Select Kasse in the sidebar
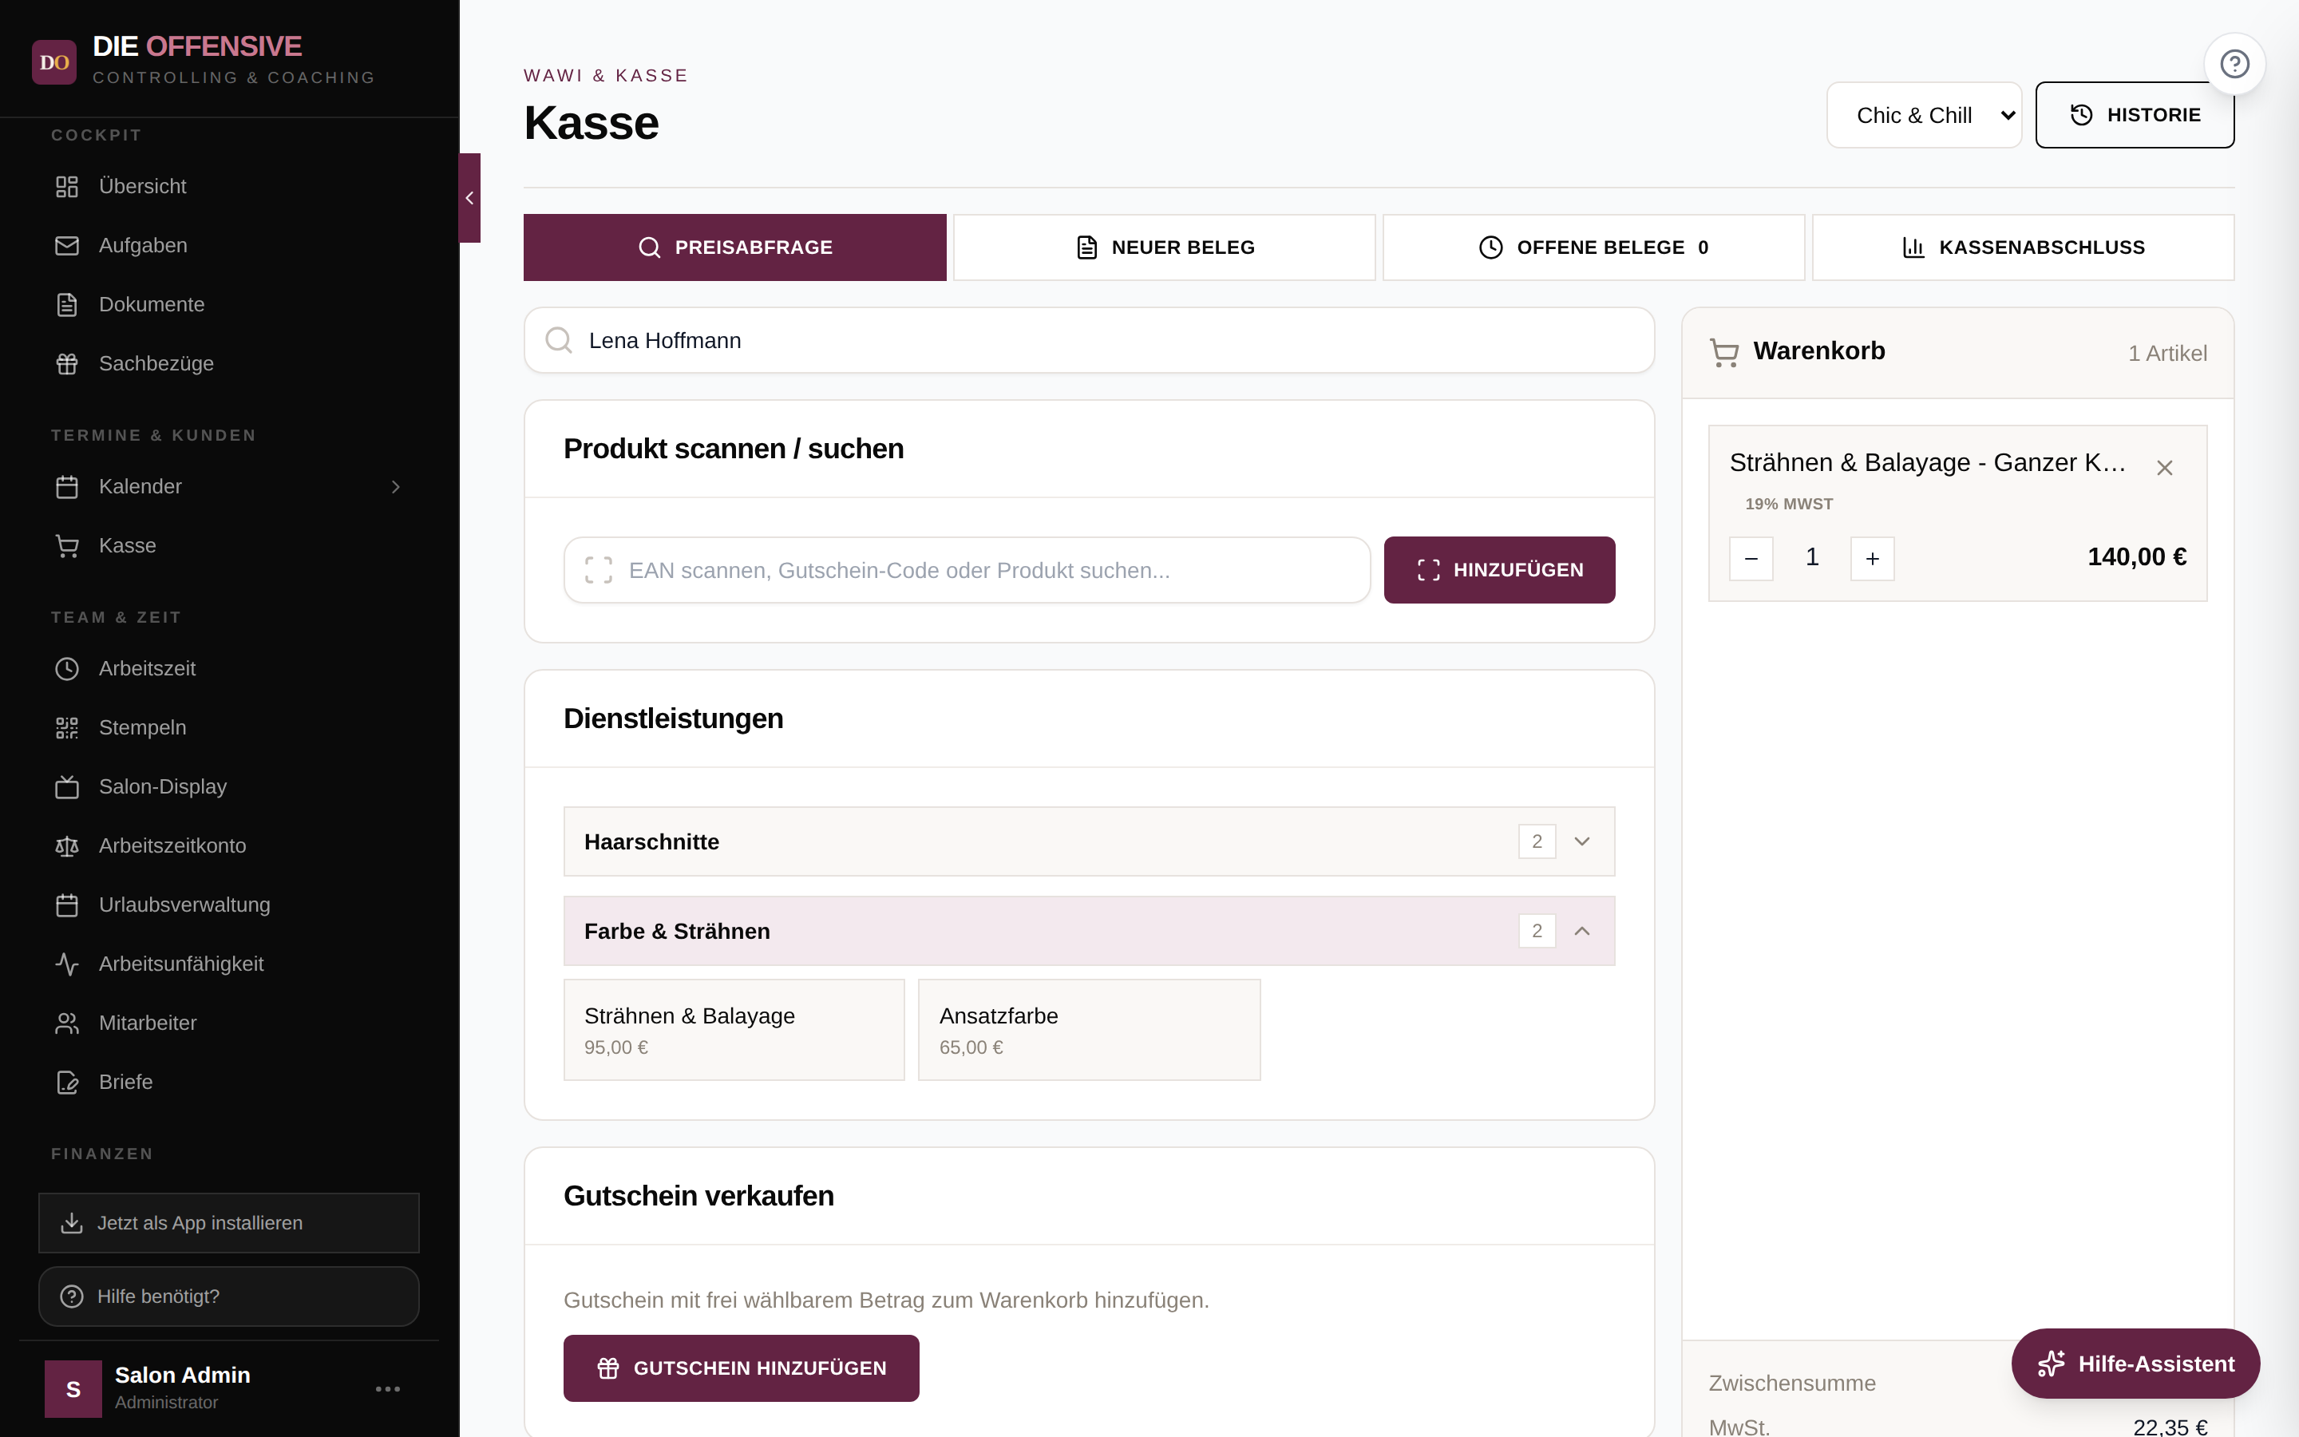The image size is (2299, 1437). tap(229, 545)
